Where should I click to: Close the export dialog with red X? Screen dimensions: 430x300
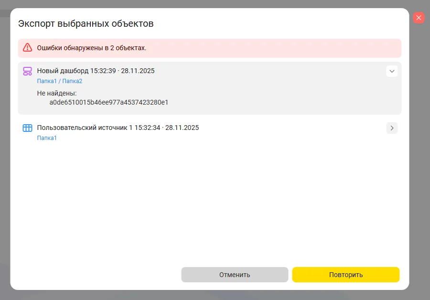tap(419, 18)
